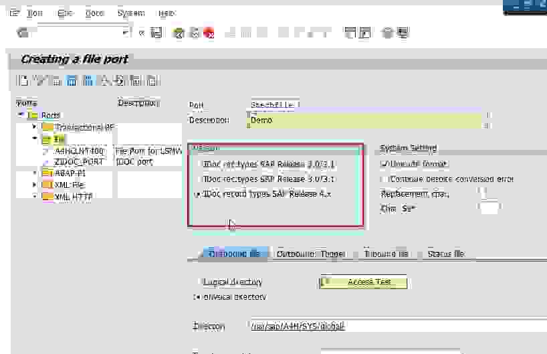Select the A4HCLNT400 port entry
The width and height of the screenshot is (547, 354).
point(79,151)
